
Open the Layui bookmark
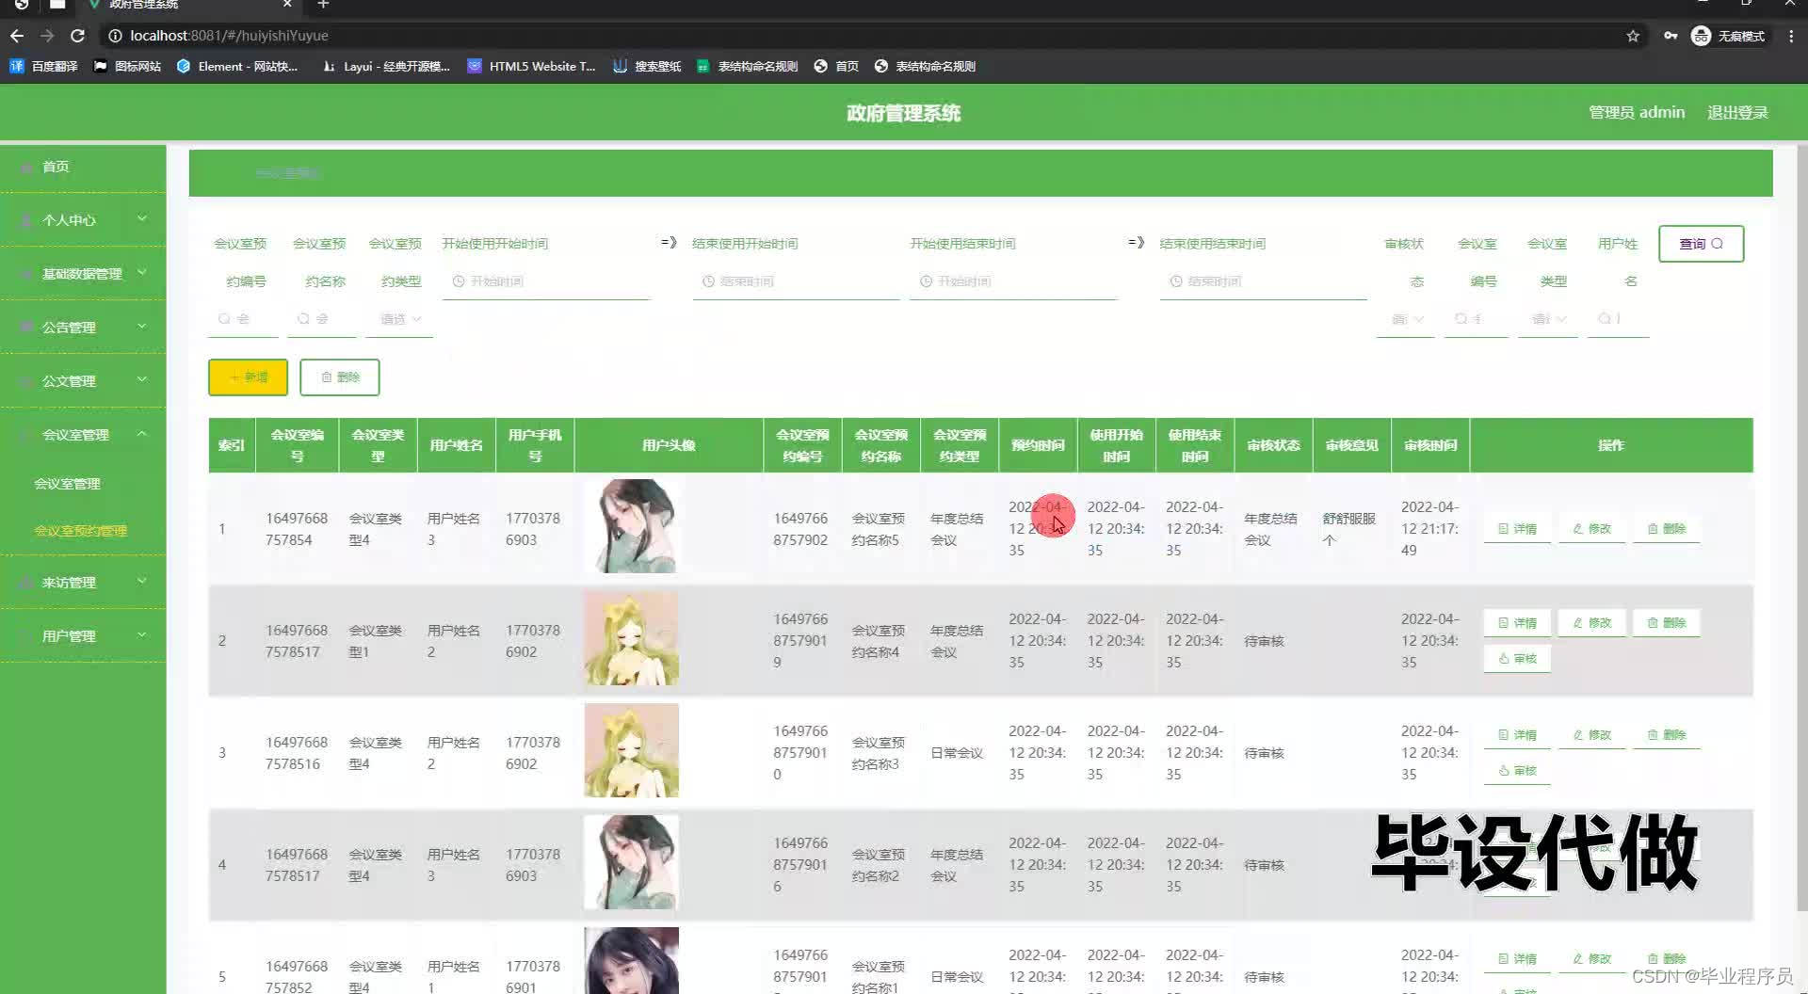point(386,66)
